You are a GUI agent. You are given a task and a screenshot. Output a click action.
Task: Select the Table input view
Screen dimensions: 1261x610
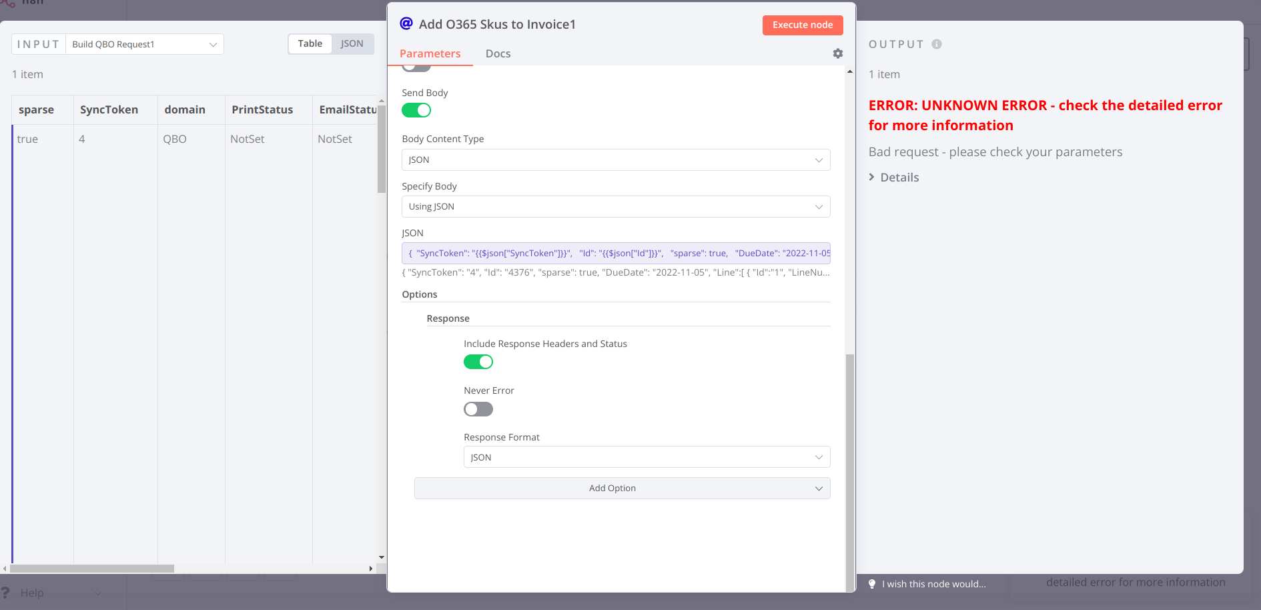point(310,44)
